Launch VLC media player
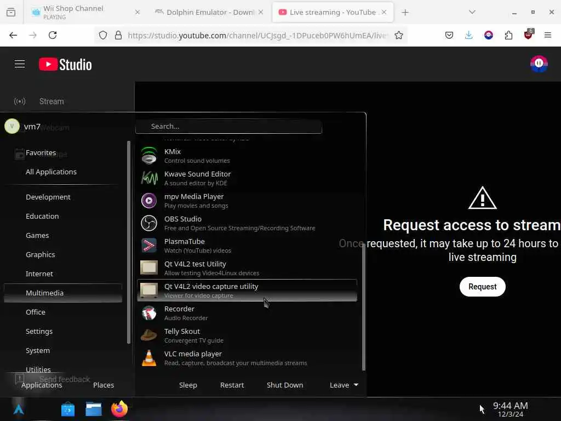 pos(247,358)
